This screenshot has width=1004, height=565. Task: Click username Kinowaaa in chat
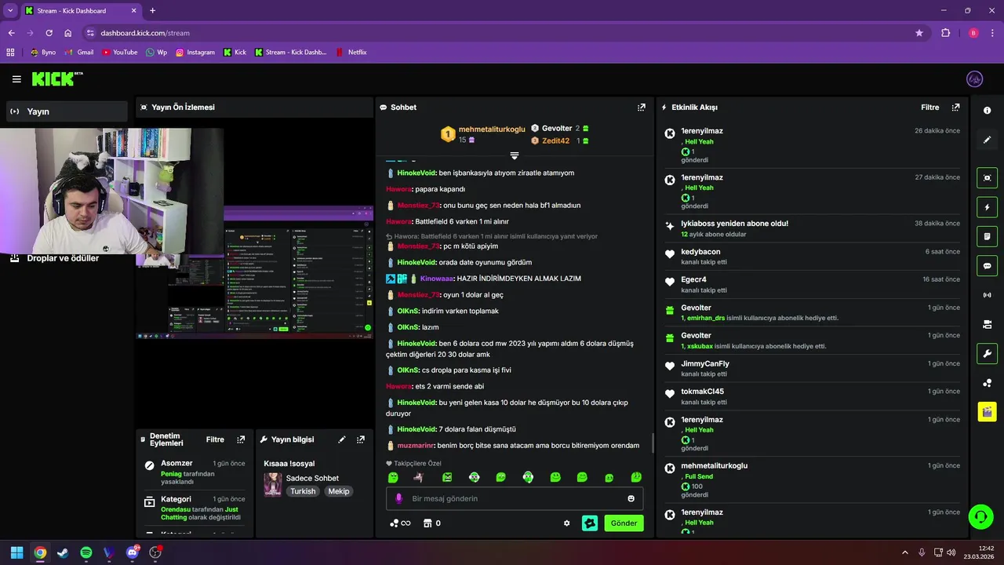click(437, 279)
